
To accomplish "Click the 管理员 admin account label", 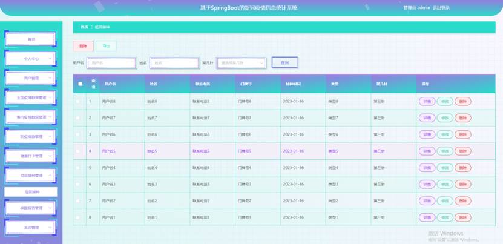I will pyautogui.click(x=416, y=8).
